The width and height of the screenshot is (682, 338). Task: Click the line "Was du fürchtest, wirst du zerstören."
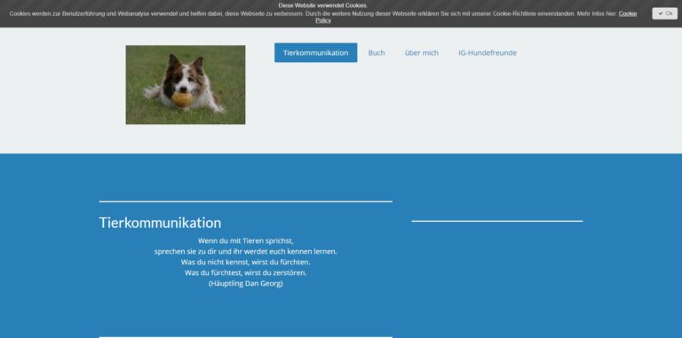(245, 273)
